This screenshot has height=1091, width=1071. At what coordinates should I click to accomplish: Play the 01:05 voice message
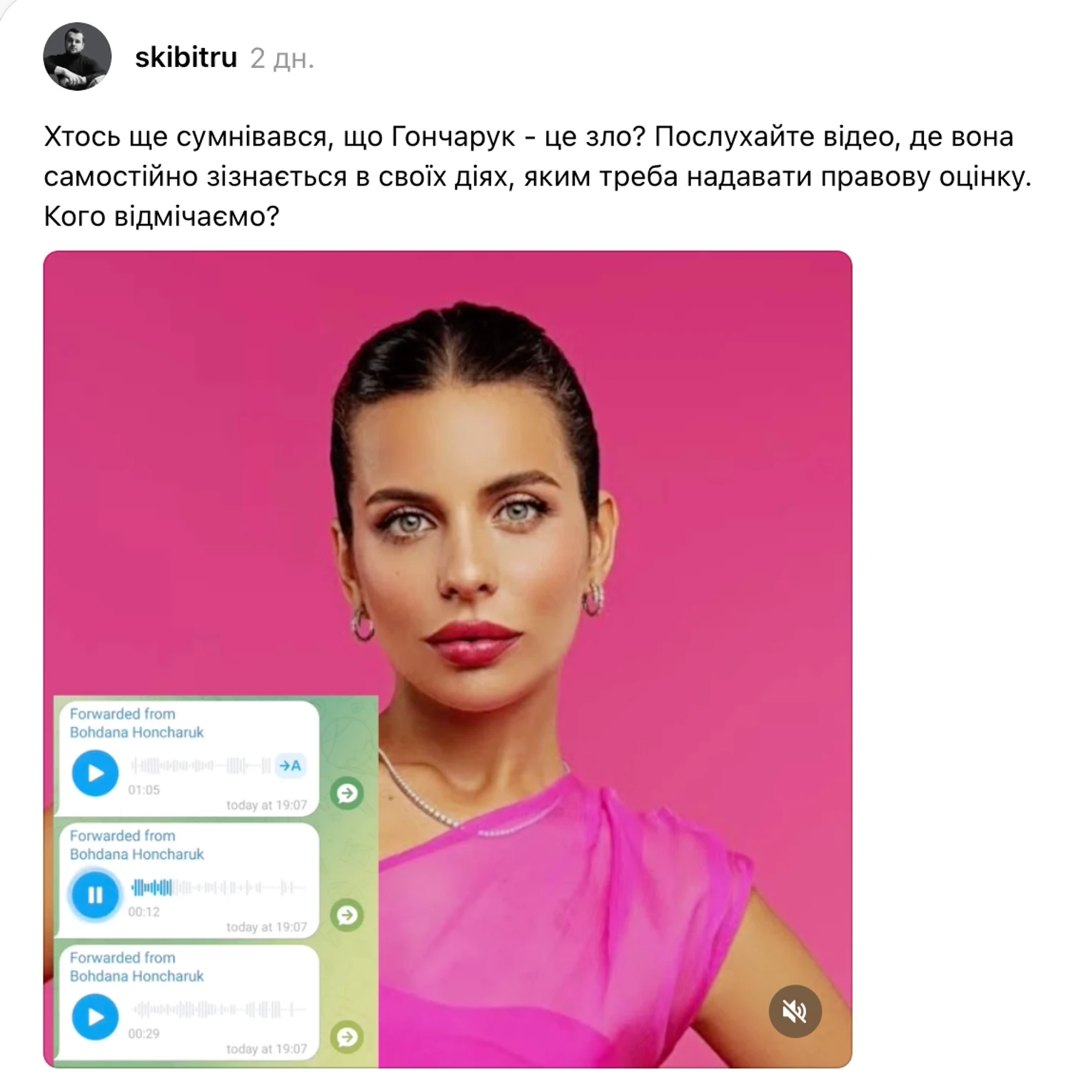(95, 773)
